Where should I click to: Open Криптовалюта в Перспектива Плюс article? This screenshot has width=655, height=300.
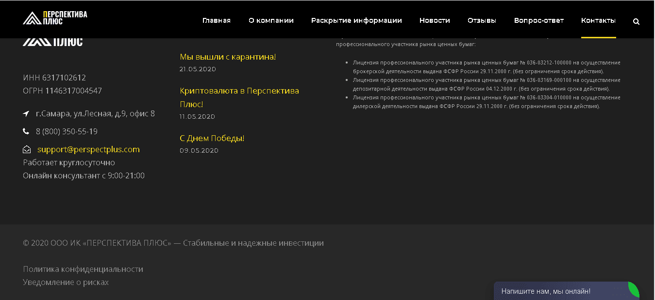coord(239,91)
